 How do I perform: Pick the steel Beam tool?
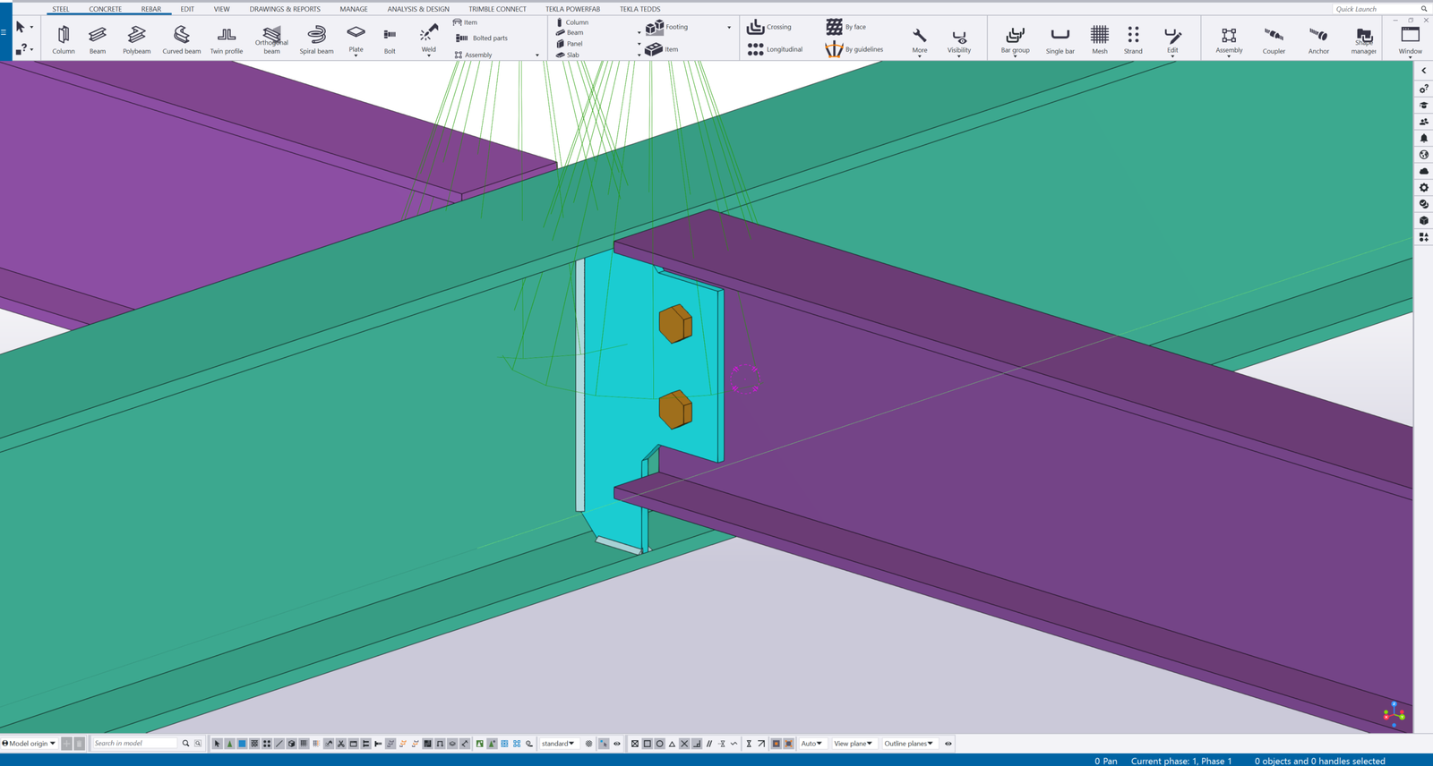coord(98,39)
